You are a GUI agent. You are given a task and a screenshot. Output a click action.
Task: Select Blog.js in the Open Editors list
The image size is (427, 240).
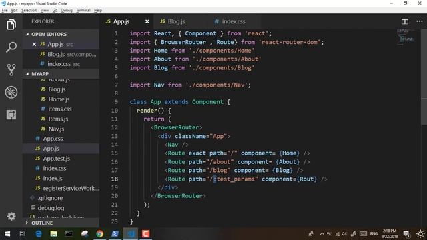tap(61, 54)
